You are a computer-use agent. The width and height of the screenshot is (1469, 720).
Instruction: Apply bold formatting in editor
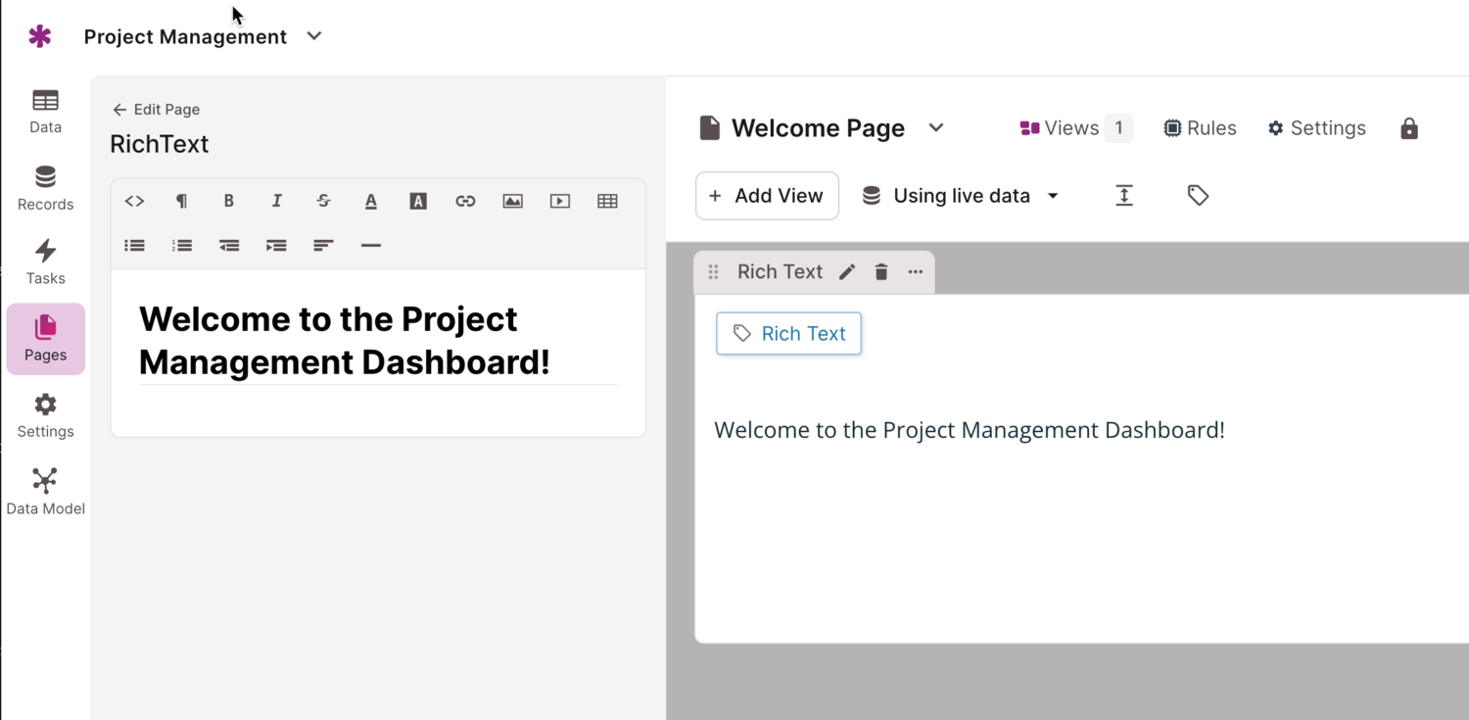tap(229, 201)
